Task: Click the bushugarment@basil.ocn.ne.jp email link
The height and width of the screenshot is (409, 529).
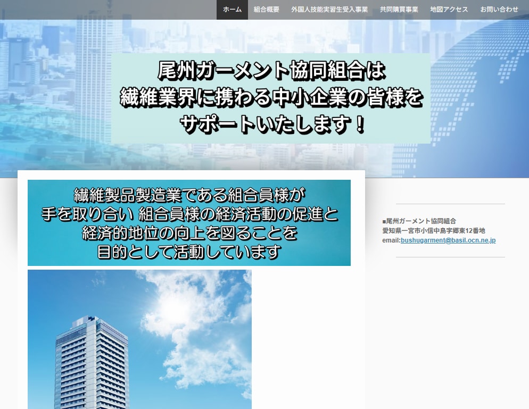Action: click(x=448, y=240)
